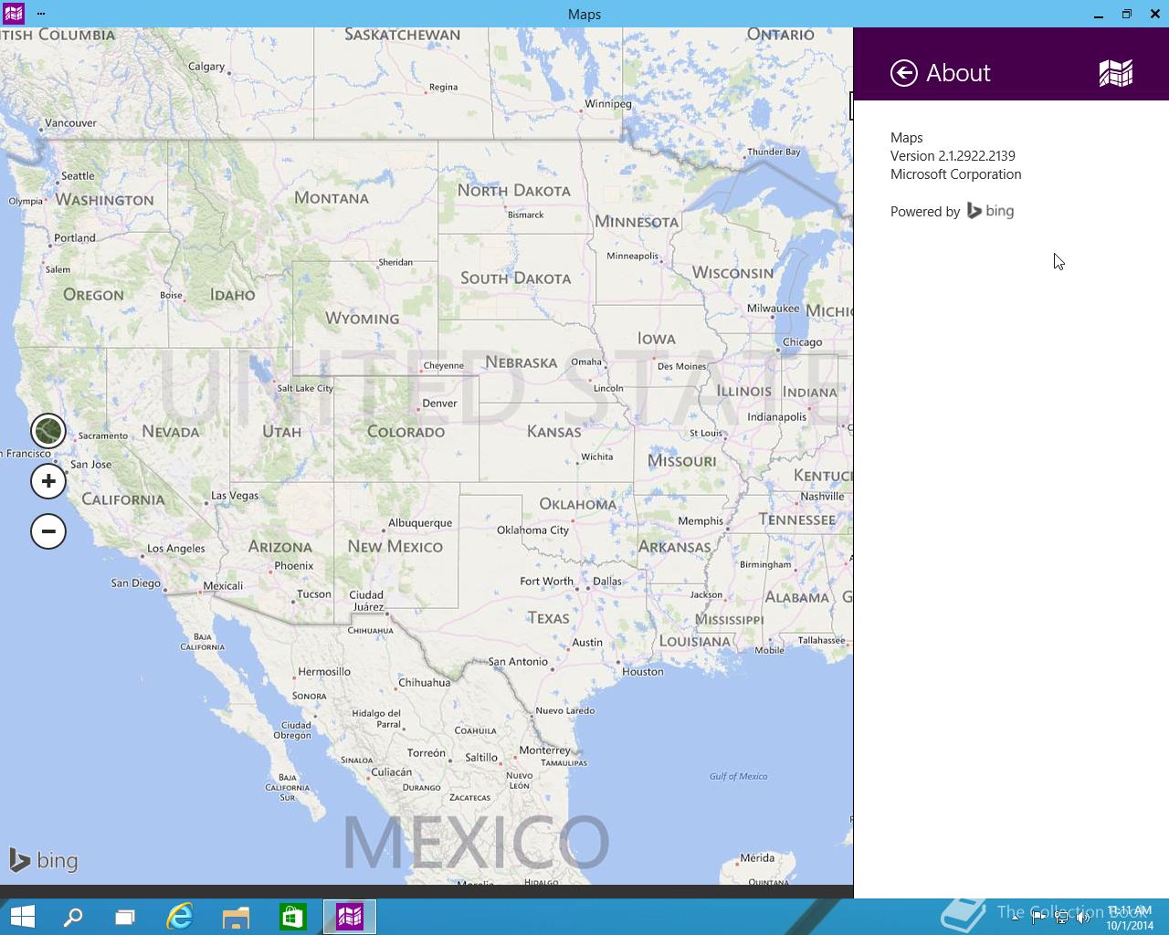Launch Internet Explorer from the taskbar
Viewport: 1169px width, 935px height.
tap(180, 917)
